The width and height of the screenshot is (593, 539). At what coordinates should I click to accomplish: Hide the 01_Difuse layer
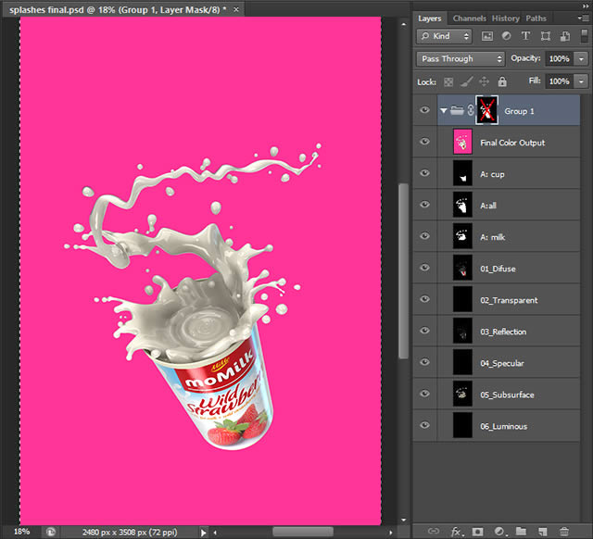click(424, 268)
